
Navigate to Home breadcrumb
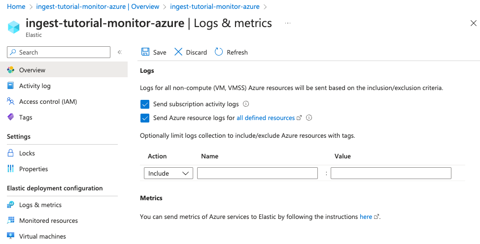(16, 7)
